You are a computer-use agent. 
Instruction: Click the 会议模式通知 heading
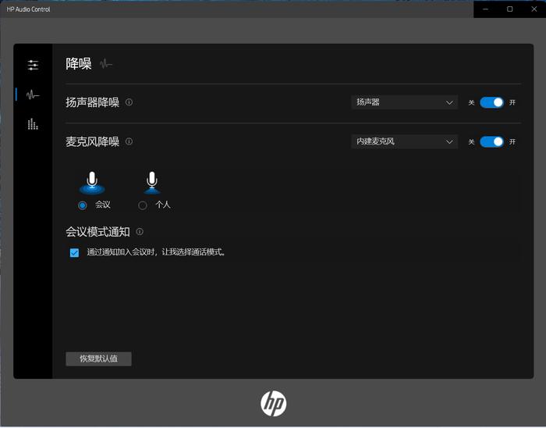[x=97, y=232]
